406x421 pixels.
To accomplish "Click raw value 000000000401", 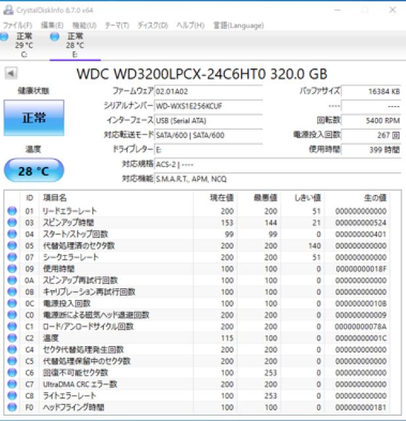I will (x=361, y=234).
